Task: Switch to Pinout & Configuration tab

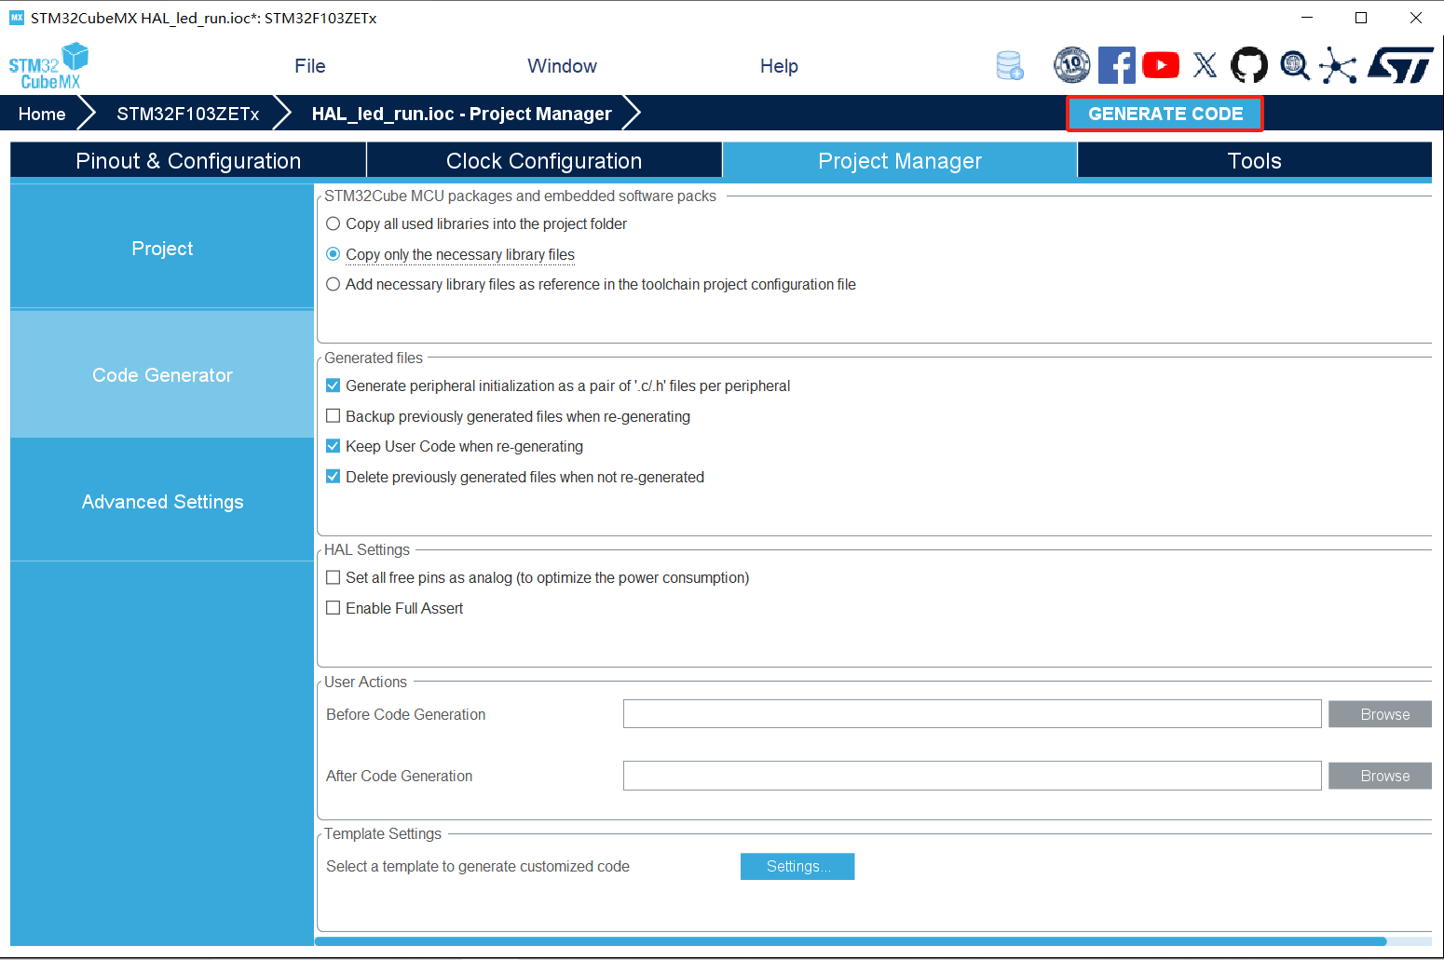Action: (x=188, y=161)
